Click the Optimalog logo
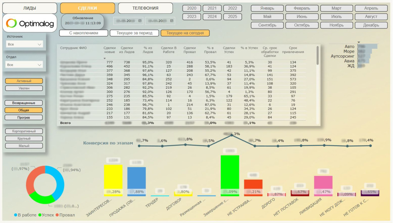Screen dimensions: 393x223 30,23
